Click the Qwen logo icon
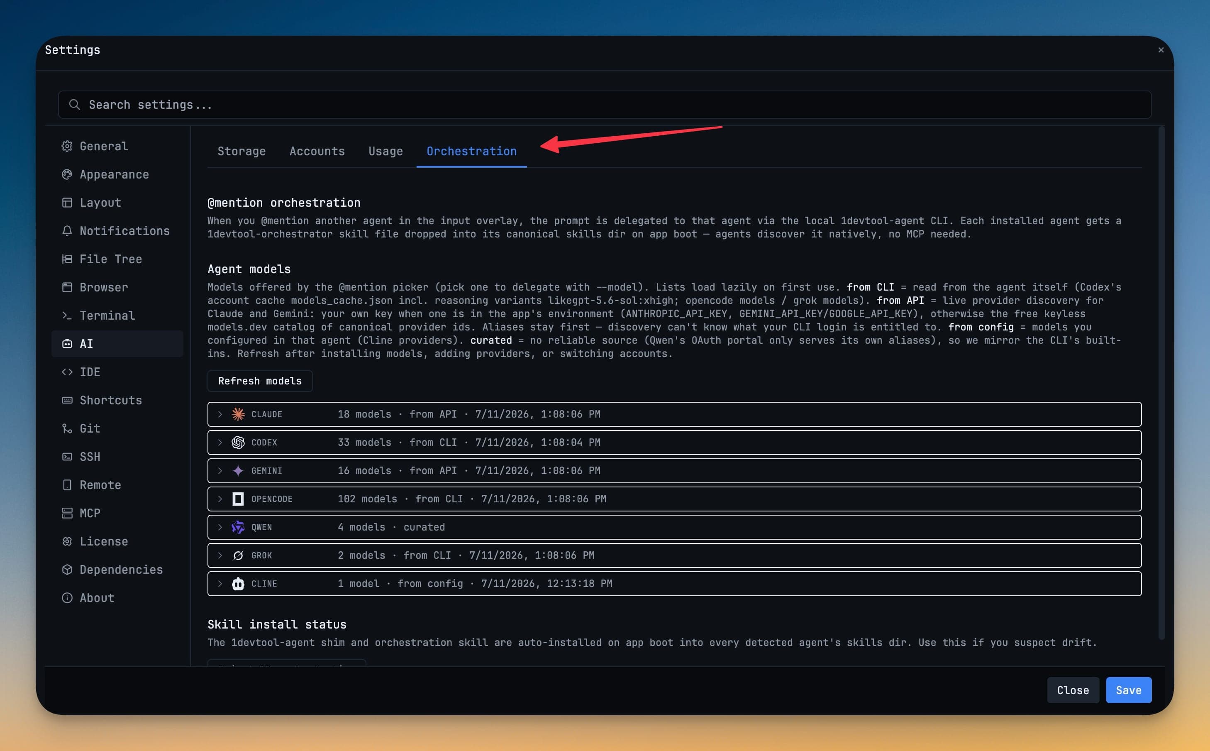Screen dimensions: 1210x751 pyautogui.click(x=238, y=527)
